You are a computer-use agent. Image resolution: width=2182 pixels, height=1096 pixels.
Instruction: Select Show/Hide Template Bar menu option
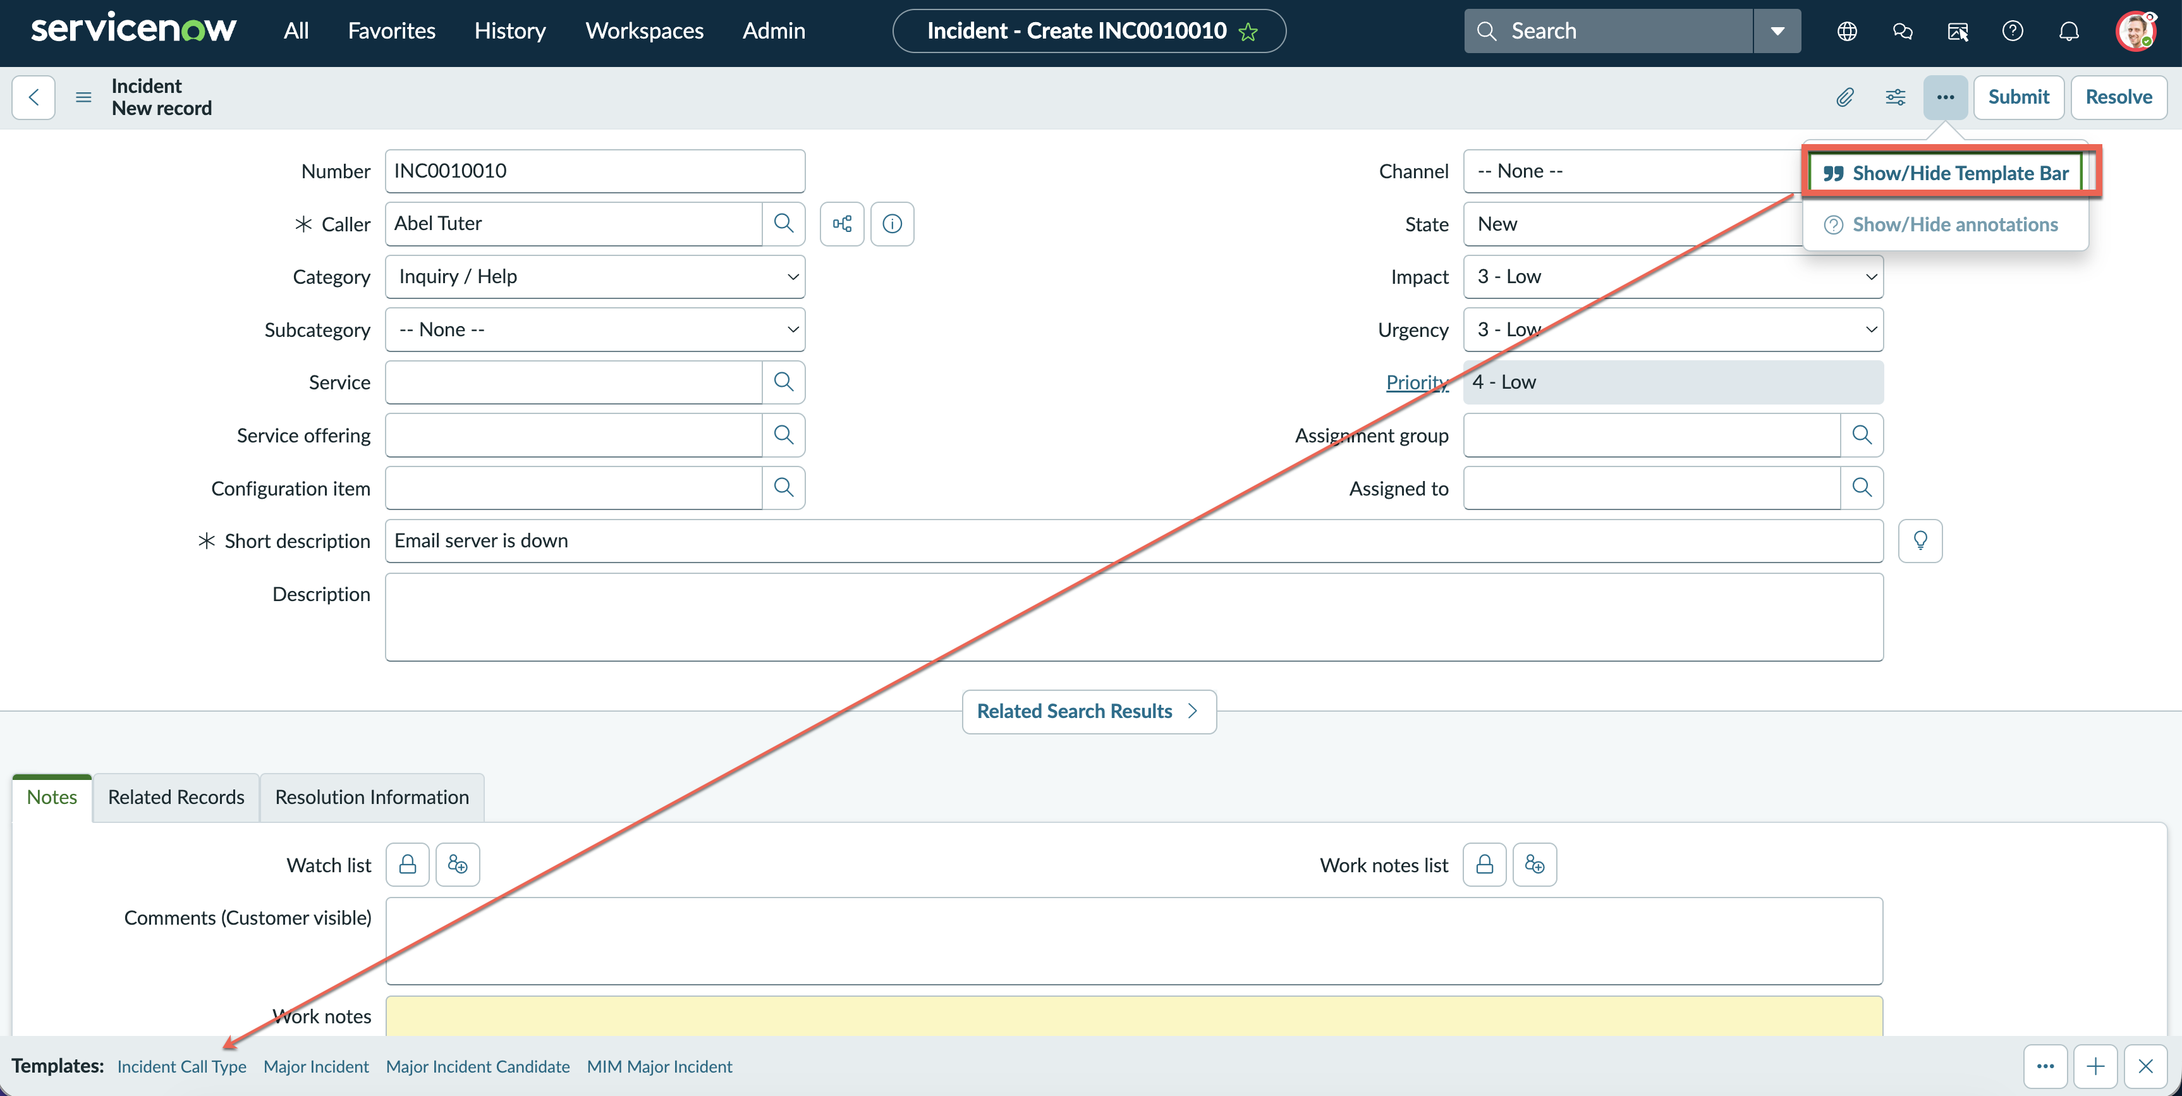(x=1946, y=174)
